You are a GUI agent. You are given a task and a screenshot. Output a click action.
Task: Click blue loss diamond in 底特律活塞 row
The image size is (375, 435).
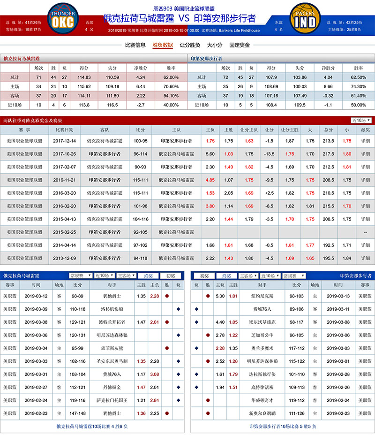[196, 387]
